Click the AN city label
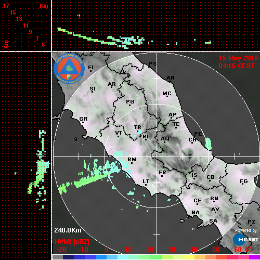 point(171,78)
